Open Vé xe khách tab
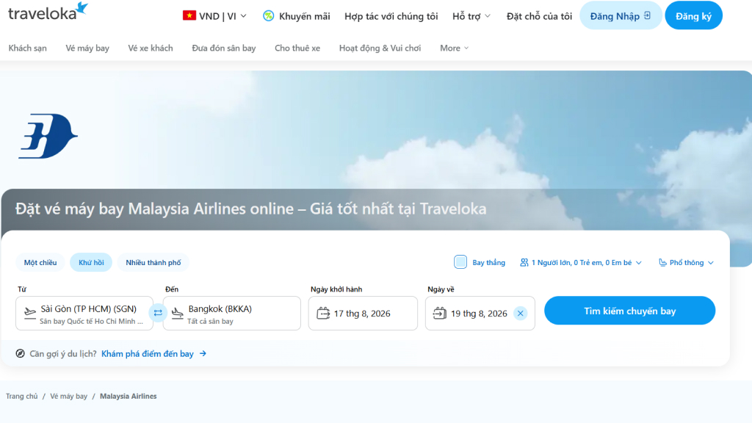752x423 pixels. tap(150, 48)
